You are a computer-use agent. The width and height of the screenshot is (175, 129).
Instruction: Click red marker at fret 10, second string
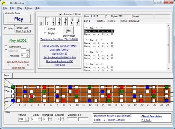tap(76, 92)
